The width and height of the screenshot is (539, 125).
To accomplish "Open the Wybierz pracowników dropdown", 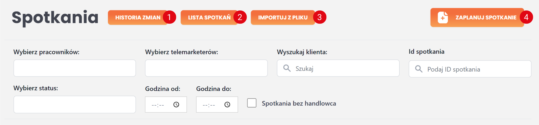I will point(74,68).
